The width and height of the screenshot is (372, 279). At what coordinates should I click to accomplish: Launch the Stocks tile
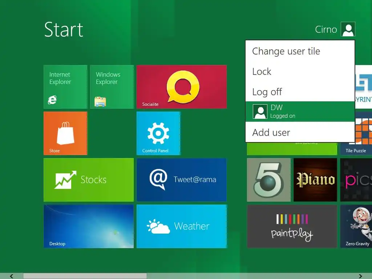[89, 180]
